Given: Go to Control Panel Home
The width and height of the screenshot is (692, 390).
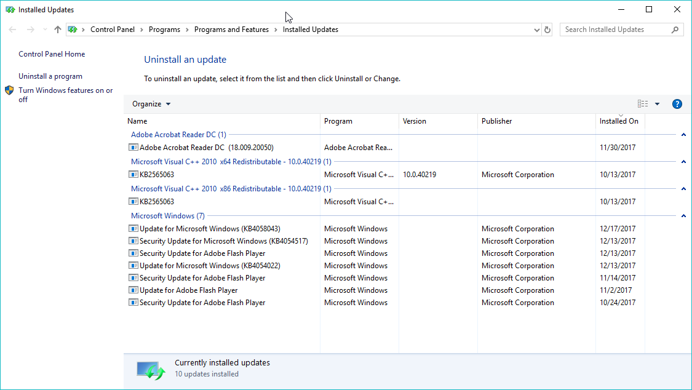Looking at the screenshot, I should pyautogui.click(x=52, y=54).
